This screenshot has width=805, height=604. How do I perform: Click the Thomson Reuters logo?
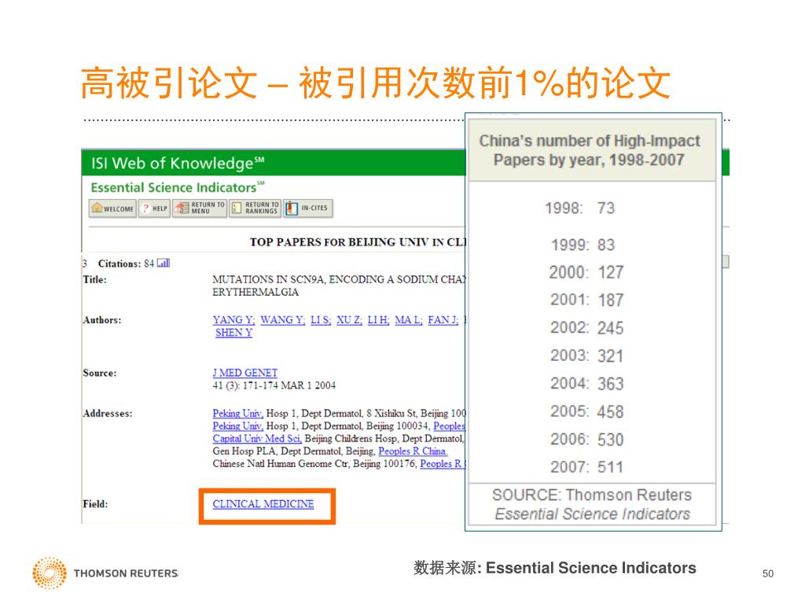(x=105, y=573)
